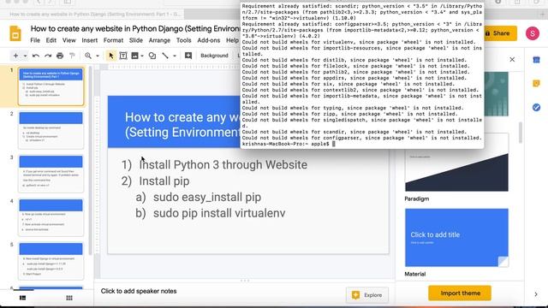This screenshot has width=548, height=308.
Task: Switch to grid view
Action: pyautogui.click(x=69, y=298)
